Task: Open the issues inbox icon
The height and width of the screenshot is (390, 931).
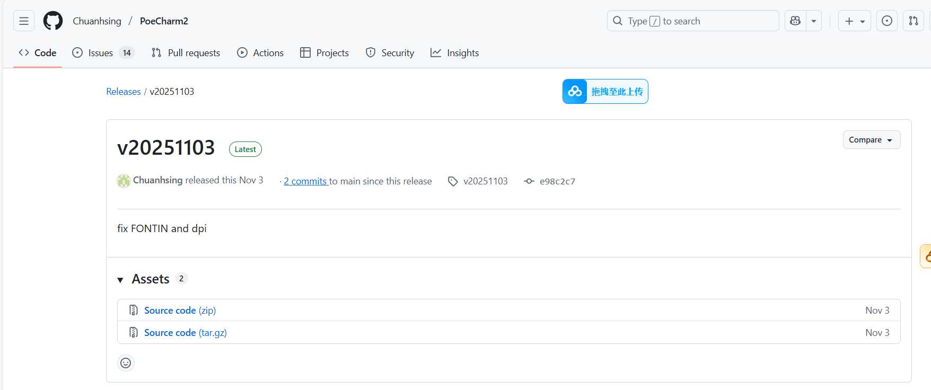Action: click(x=887, y=21)
